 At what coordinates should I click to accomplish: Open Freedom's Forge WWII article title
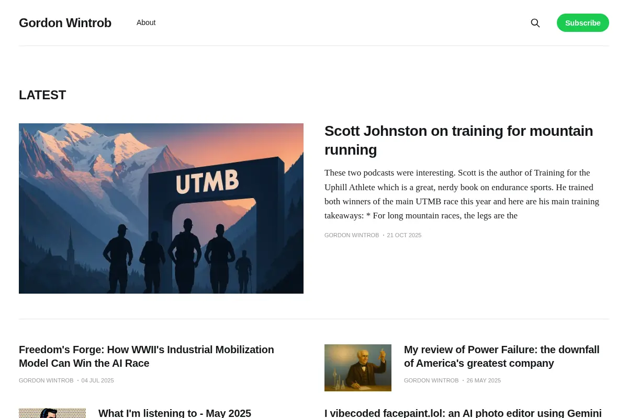147,356
